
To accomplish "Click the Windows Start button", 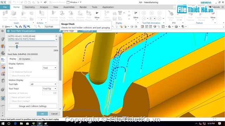I will click(3, 124).
